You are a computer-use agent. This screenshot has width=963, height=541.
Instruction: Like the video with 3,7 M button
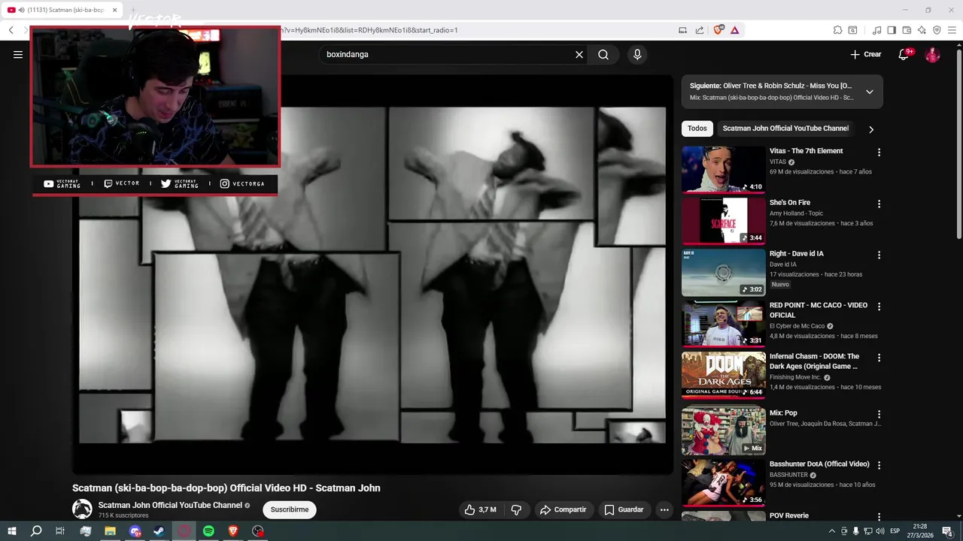tap(480, 509)
